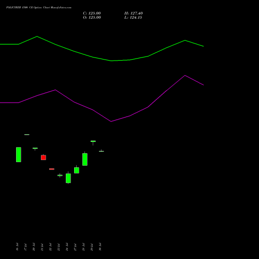Click the '28 Jul' date axis label
Image resolution: width=259 pixels, height=259 pixels.
(x=83, y=247)
